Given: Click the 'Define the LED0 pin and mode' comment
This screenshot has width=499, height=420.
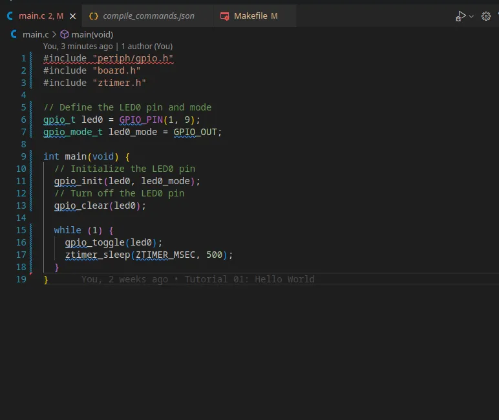Looking at the screenshot, I should (127, 107).
